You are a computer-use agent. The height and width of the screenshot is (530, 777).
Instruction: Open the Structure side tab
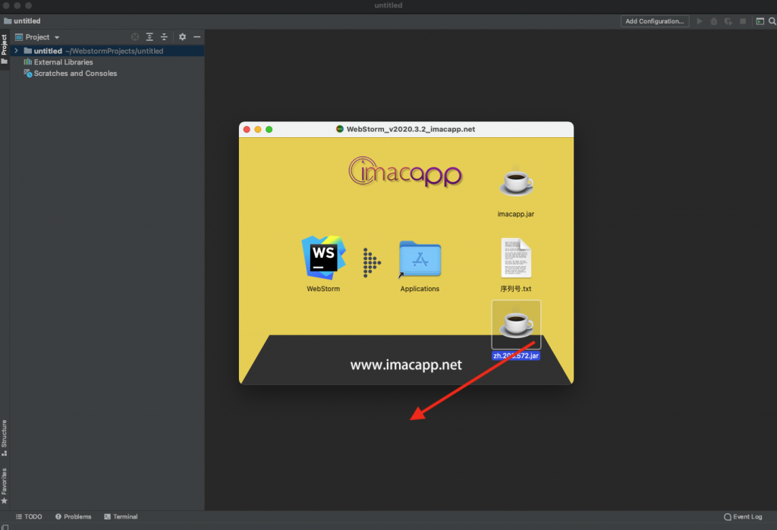click(x=4, y=437)
